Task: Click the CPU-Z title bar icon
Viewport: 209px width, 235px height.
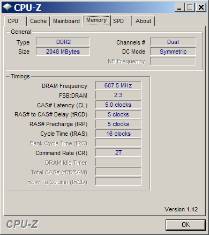Action: click(8, 7)
